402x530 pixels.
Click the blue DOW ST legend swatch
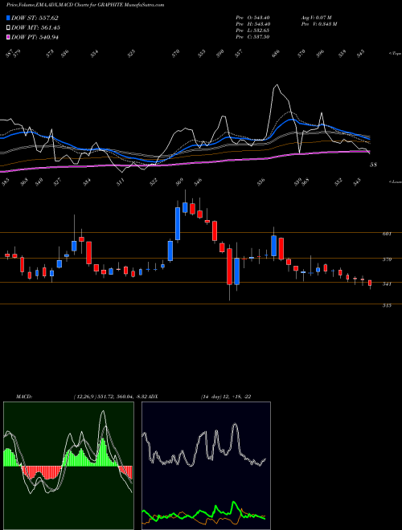click(8, 18)
